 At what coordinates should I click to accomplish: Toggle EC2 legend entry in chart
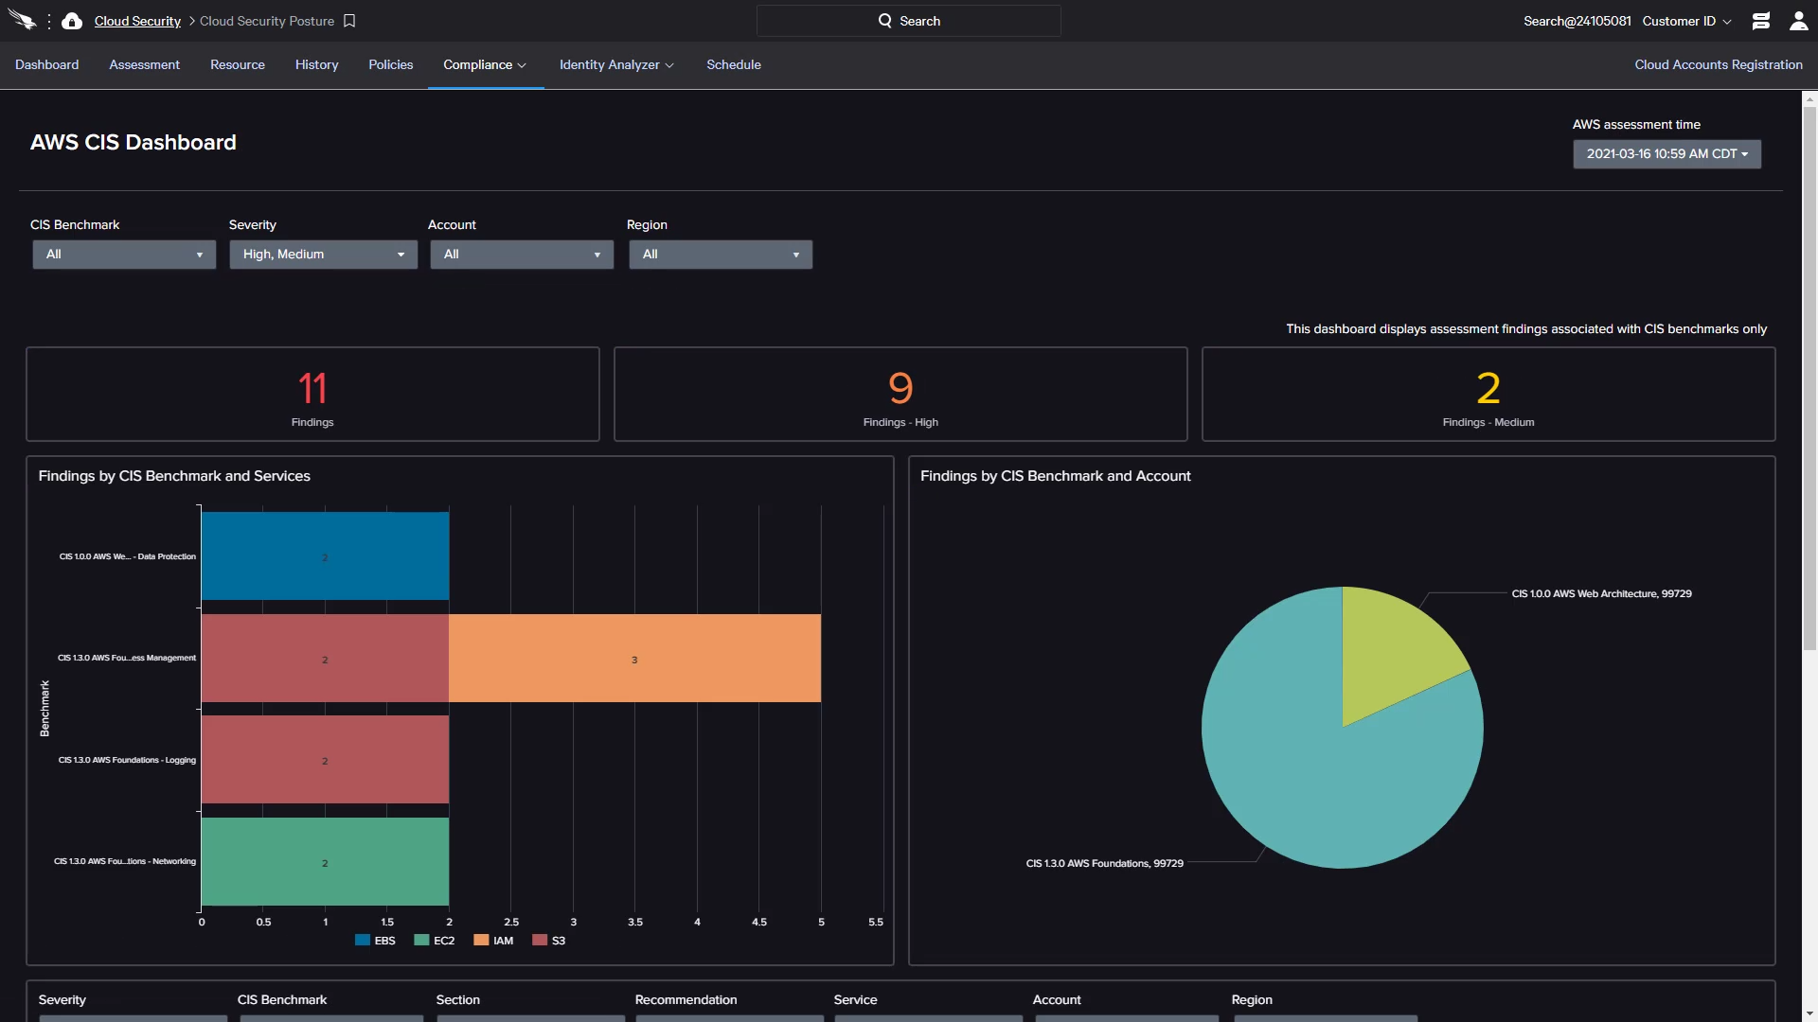(435, 941)
